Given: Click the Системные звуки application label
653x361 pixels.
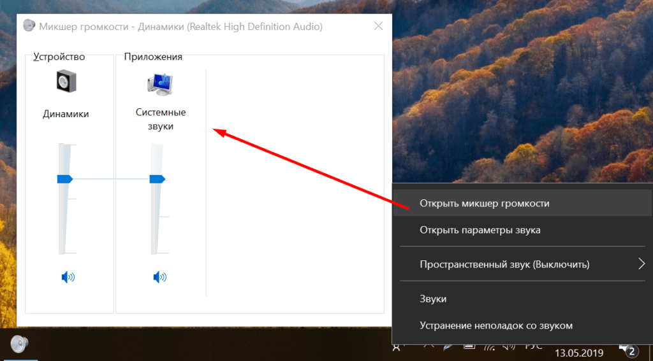Looking at the screenshot, I should [161, 119].
